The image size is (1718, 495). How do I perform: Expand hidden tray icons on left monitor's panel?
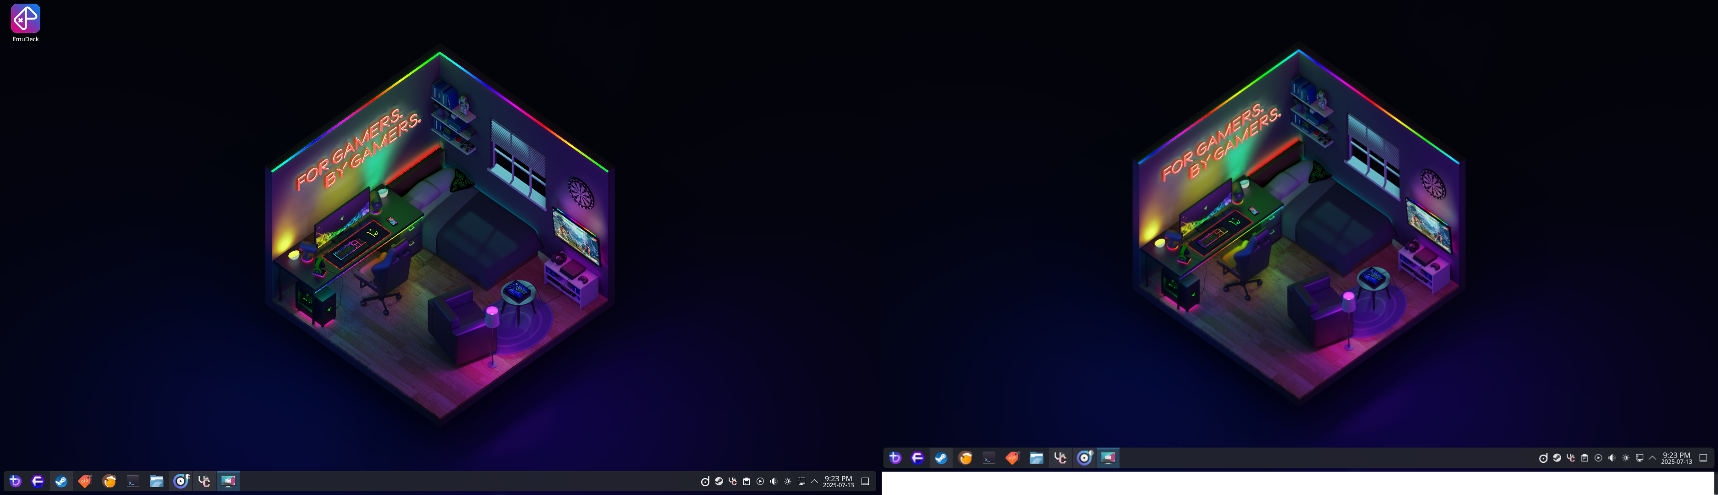(814, 481)
